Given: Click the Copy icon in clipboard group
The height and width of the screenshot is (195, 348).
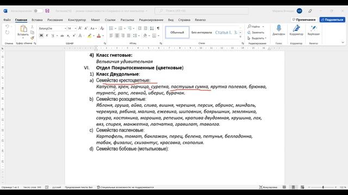Looking at the screenshot, I should [x=33, y=32].
